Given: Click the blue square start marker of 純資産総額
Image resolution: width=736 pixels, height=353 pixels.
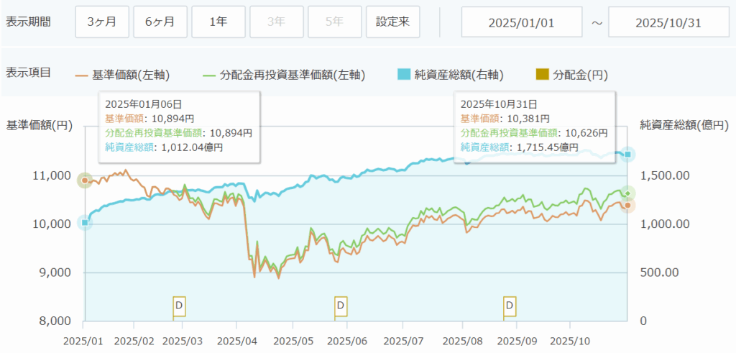Looking at the screenshot, I should pyautogui.click(x=85, y=223).
